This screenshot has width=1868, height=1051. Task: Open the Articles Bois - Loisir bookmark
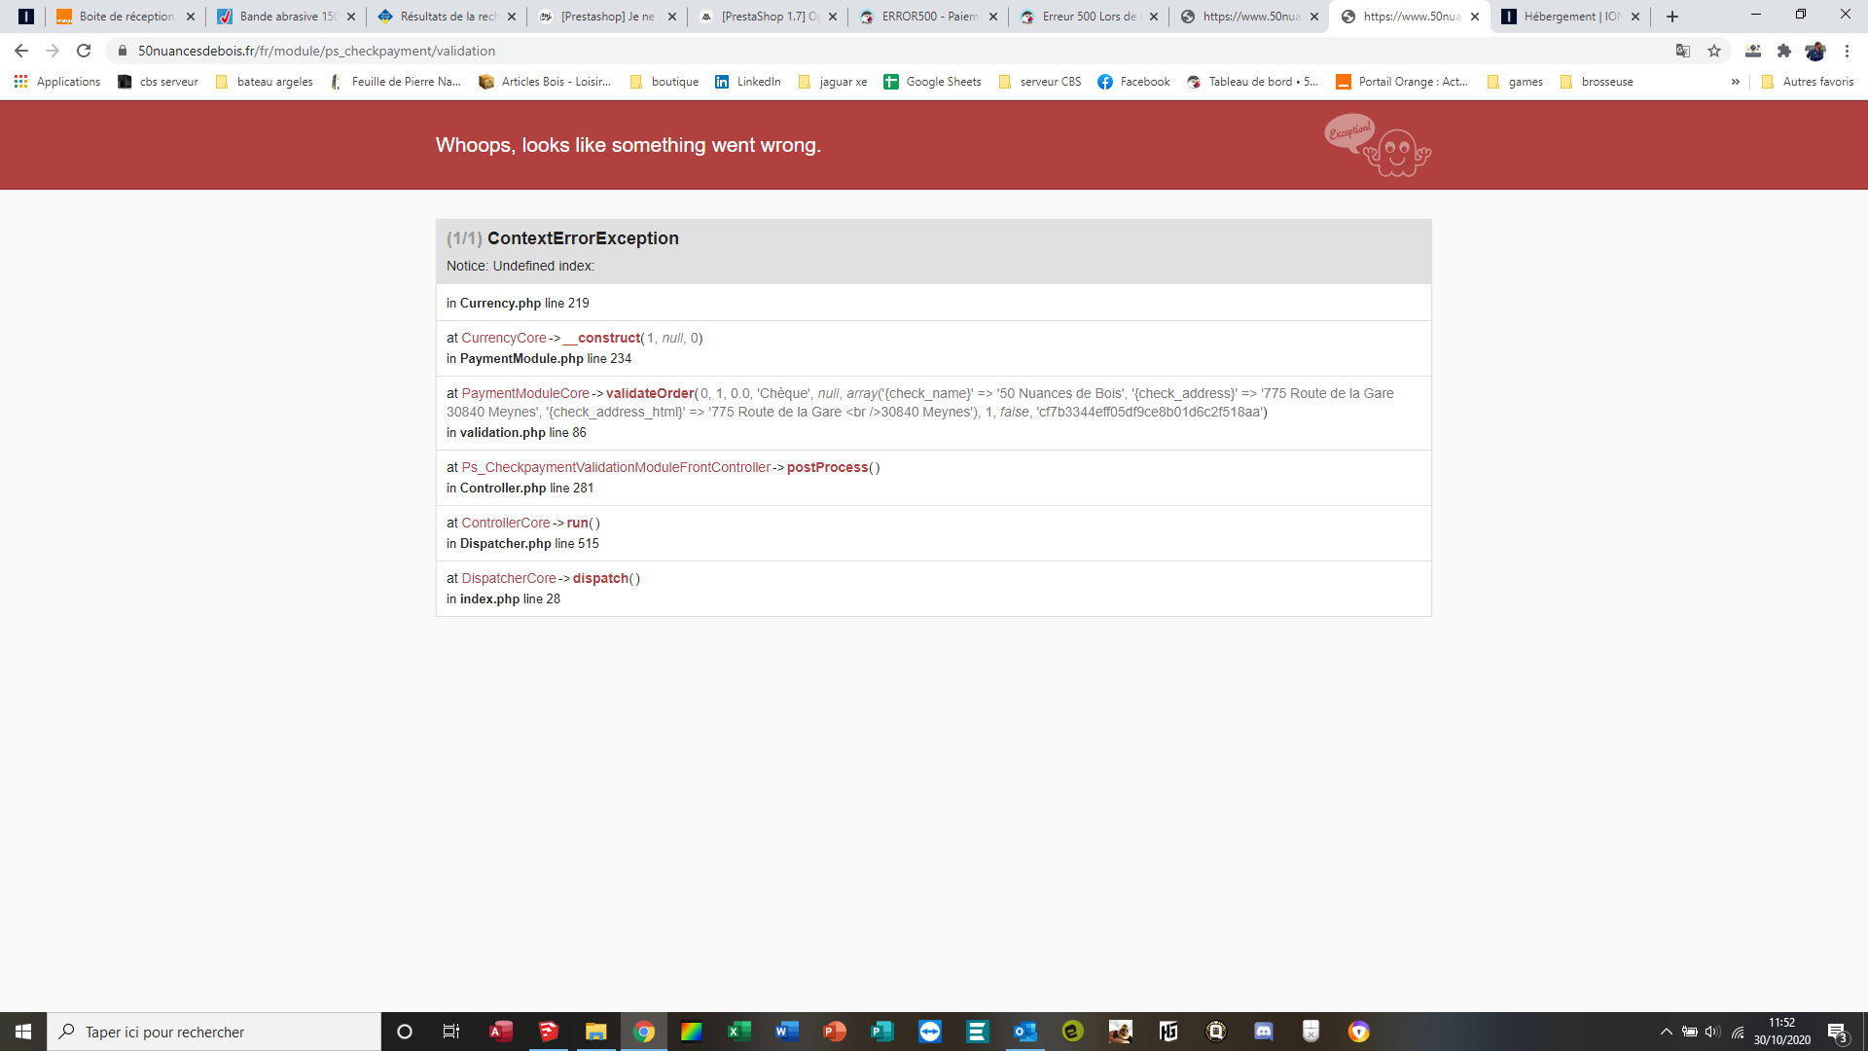545,82
